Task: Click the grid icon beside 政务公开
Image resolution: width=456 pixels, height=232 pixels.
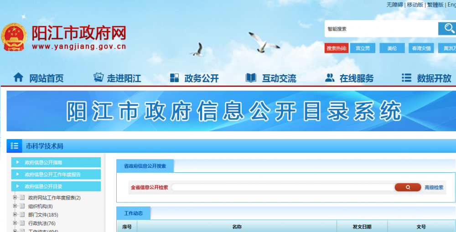Action: pyautogui.click(x=175, y=78)
